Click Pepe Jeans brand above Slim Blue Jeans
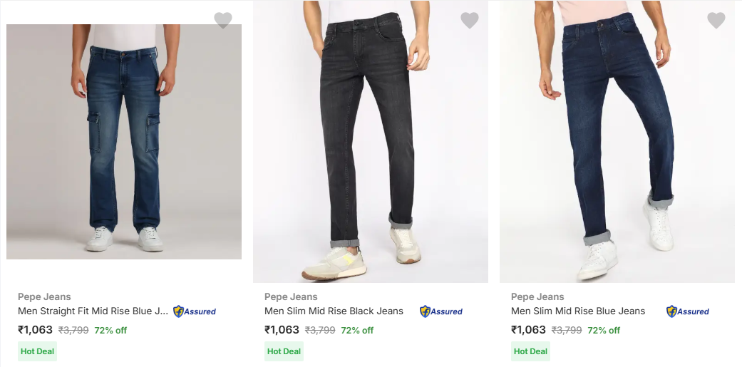The image size is (742, 367). (x=537, y=296)
